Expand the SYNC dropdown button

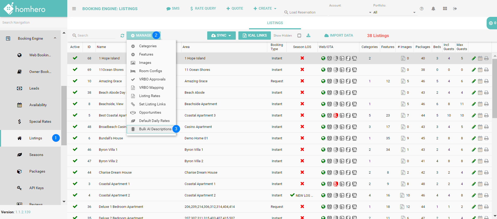(x=221, y=36)
